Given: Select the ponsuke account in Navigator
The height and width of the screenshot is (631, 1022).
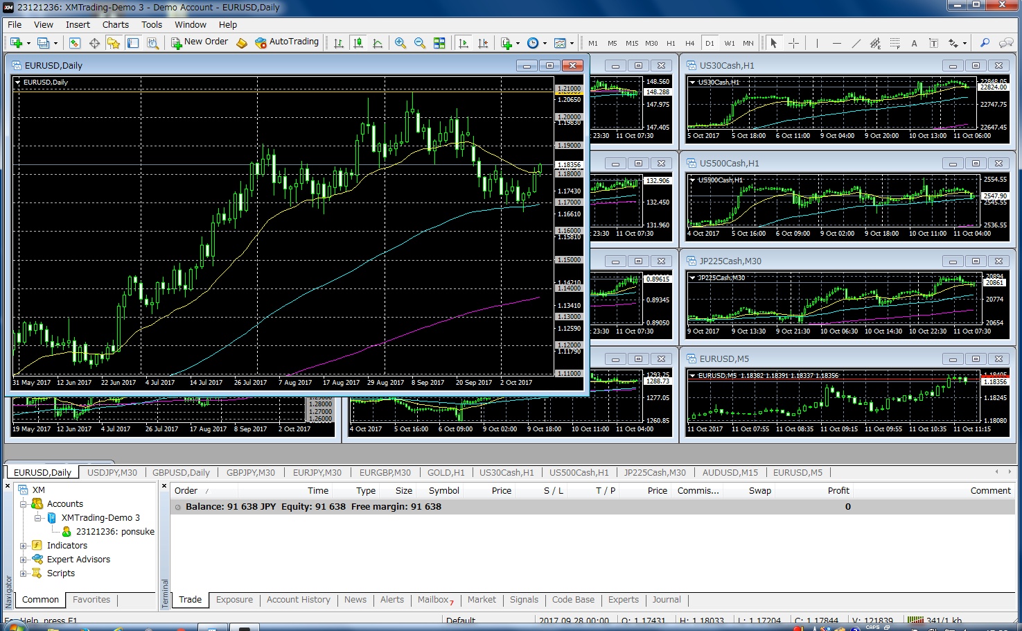Looking at the screenshot, I should tap(114, 532).
